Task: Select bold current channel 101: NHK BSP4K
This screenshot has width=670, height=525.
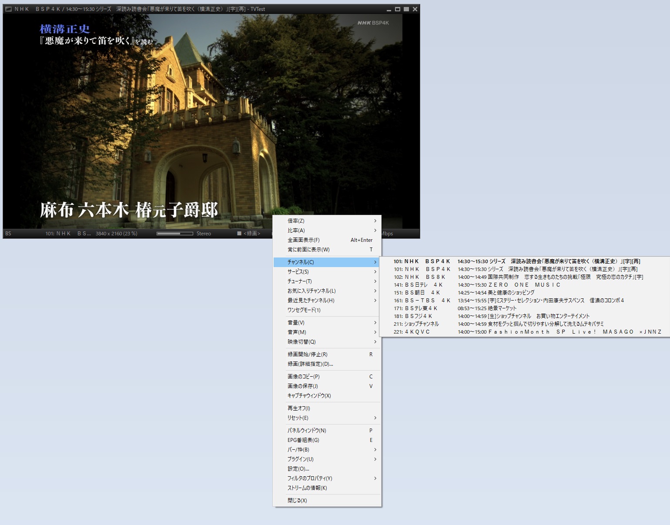Action: (524, 261)
